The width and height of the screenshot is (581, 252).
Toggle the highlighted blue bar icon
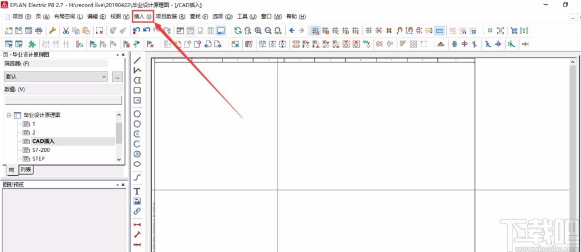coord(440,31)
